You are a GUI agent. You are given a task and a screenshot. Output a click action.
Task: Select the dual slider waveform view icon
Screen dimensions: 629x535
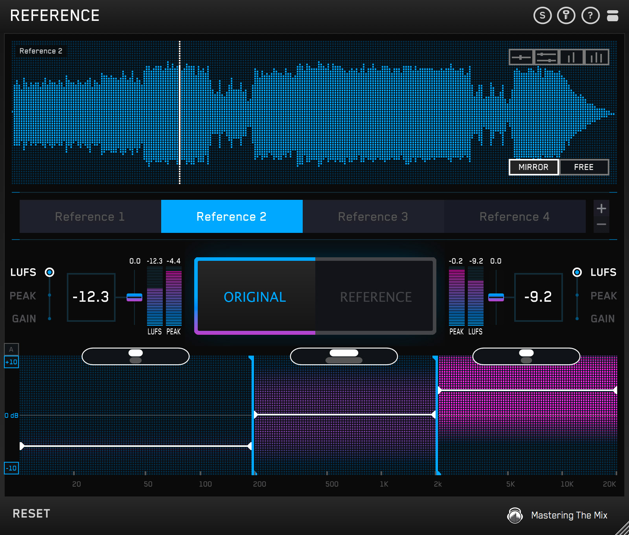pyautogui.click(x=546, y=57)
